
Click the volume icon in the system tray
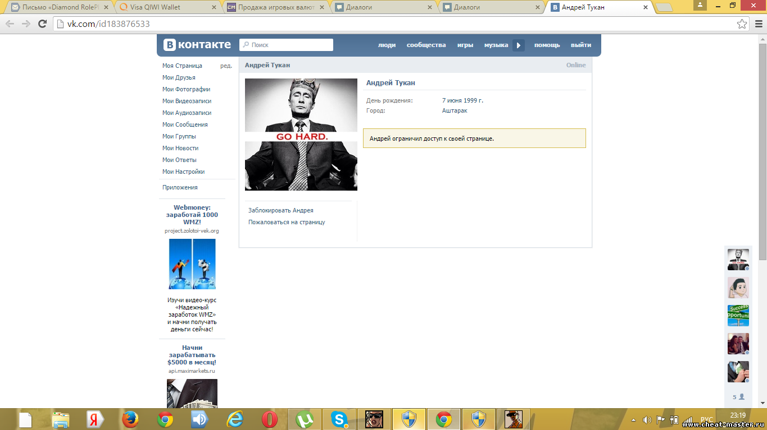pos(647,419)
